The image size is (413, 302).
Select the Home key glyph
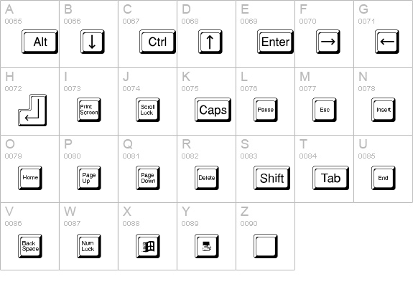tap(30, 178)
